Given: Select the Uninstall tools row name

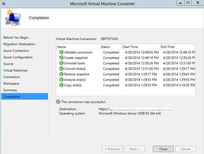Looking at the screenshot, I should pos(75,63).
